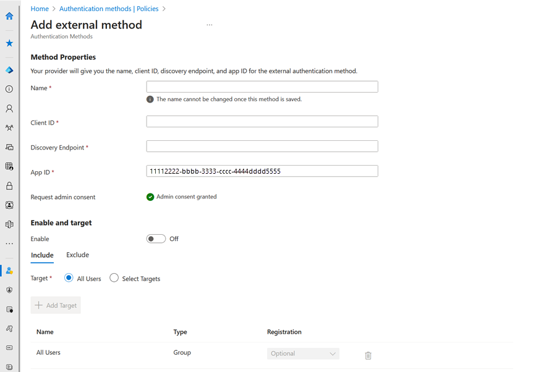Click the Protection lock icon in sidebar
This screenshot has height=372, width=557.
9,185
